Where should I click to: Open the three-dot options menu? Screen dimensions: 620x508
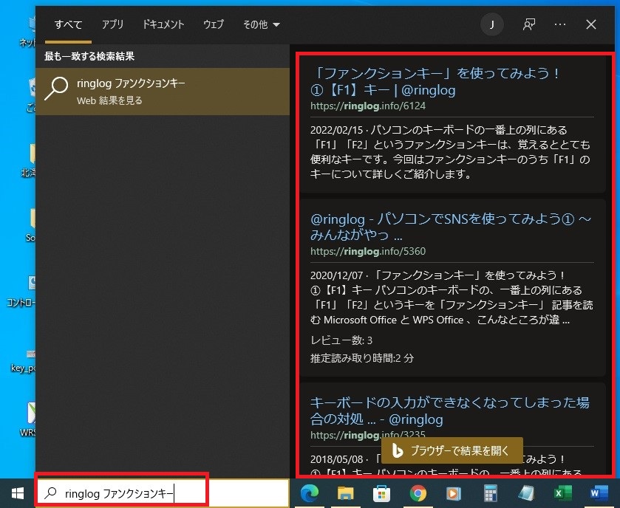pyautogui.click(x=560, y=24)
